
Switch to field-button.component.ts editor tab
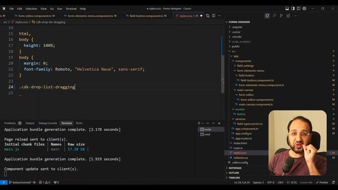[146, 16]
